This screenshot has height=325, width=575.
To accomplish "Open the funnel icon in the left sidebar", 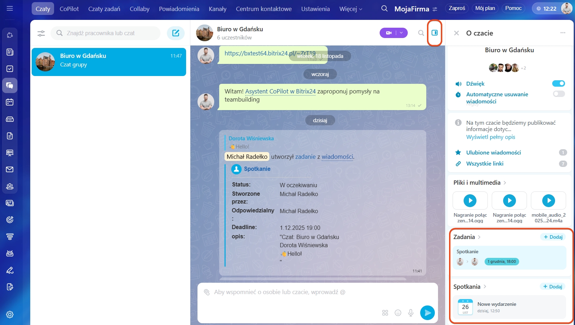I will [x=10, y=237].
